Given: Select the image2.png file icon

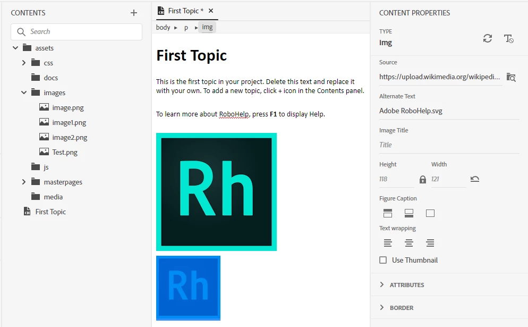Looking at the screenshot, I should 44,137.
